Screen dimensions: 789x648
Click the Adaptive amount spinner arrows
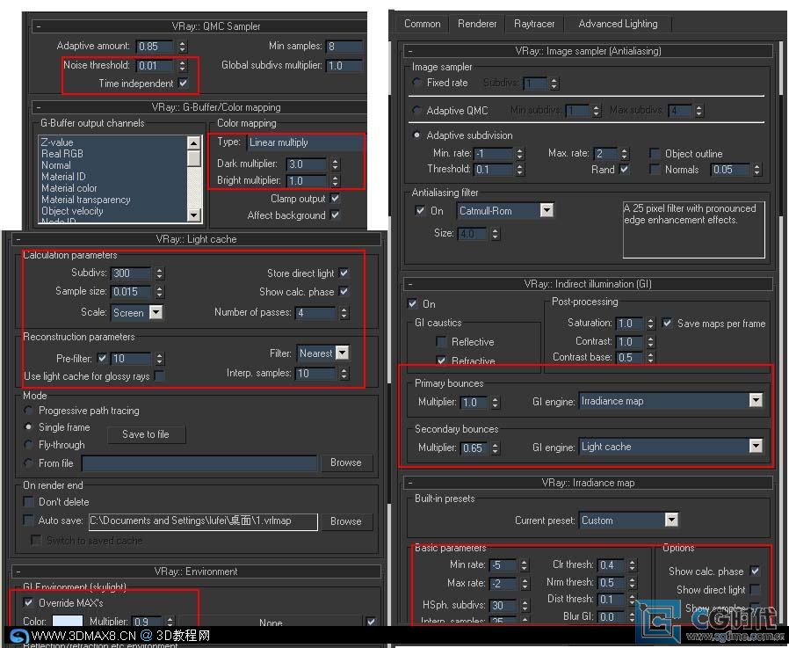coord(182,47)
